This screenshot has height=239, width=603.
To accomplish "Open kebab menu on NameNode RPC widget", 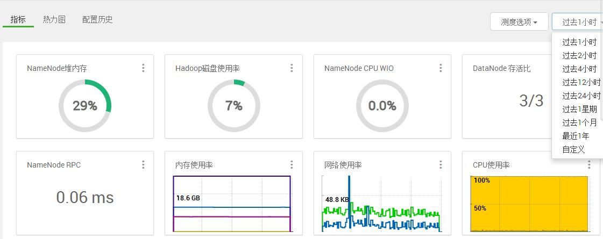I will click(143, 165).
